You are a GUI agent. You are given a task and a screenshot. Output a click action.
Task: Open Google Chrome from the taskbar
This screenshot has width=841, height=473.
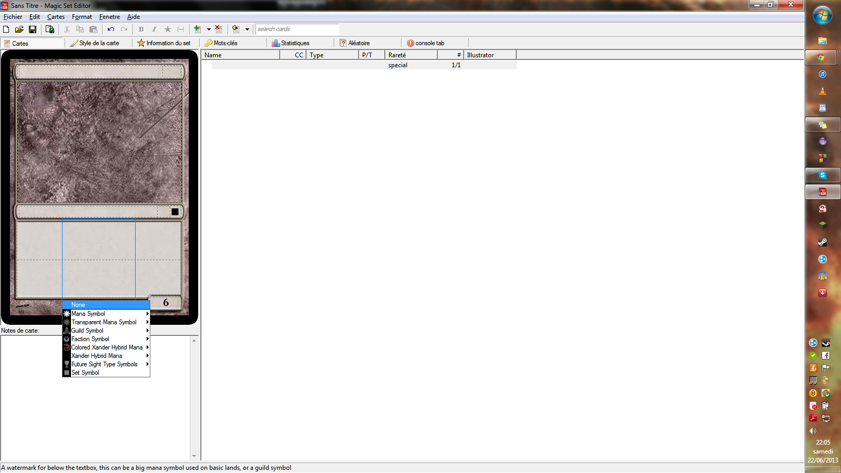pyautogui.click(x=822, y=58)
